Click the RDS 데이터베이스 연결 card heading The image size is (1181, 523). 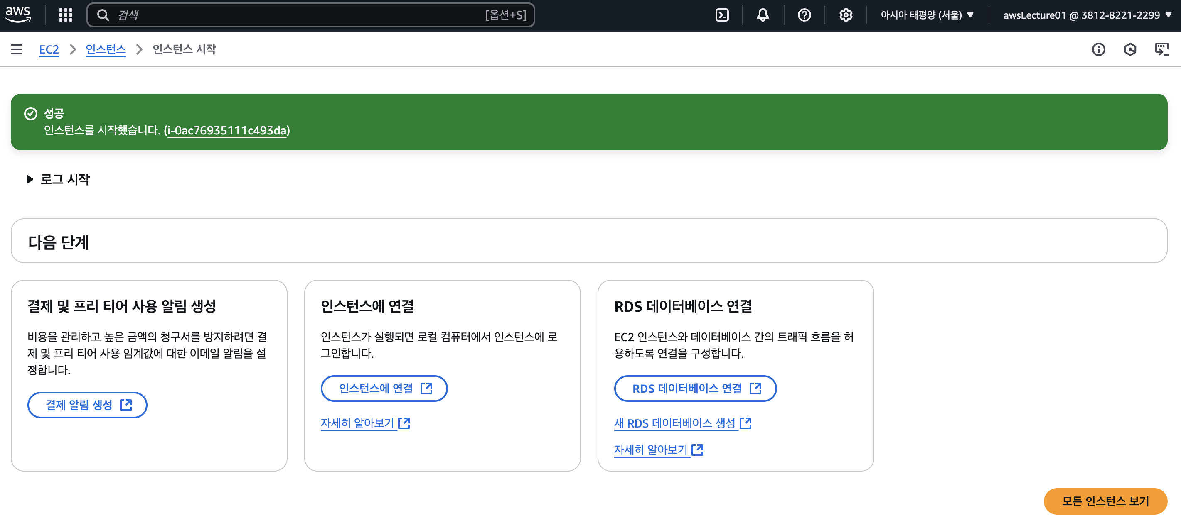(683, 306)
